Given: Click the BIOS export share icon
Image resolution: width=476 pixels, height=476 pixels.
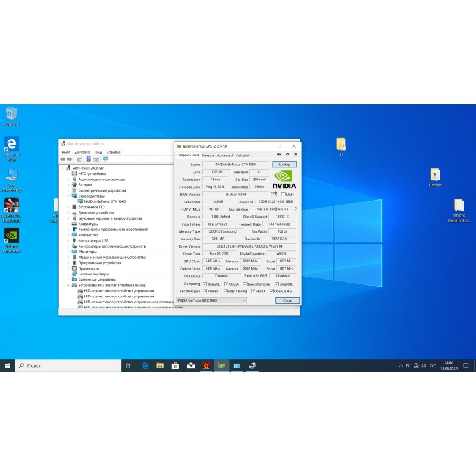Looking at the screenshot, I should [274, 194].
